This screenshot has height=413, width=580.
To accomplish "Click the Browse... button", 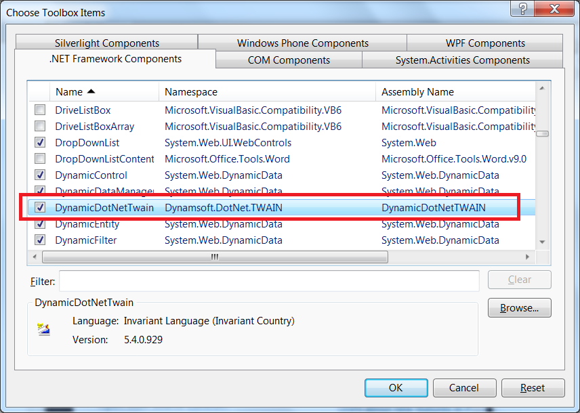I will coord(519,308).
